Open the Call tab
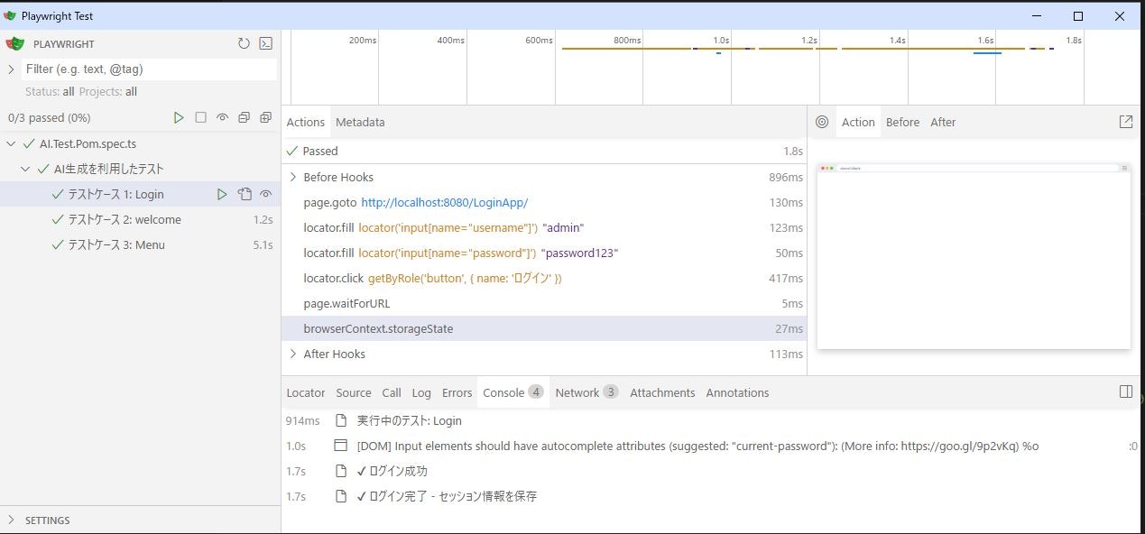This screenshot has width=1145, height=534. tap(392, 392)
